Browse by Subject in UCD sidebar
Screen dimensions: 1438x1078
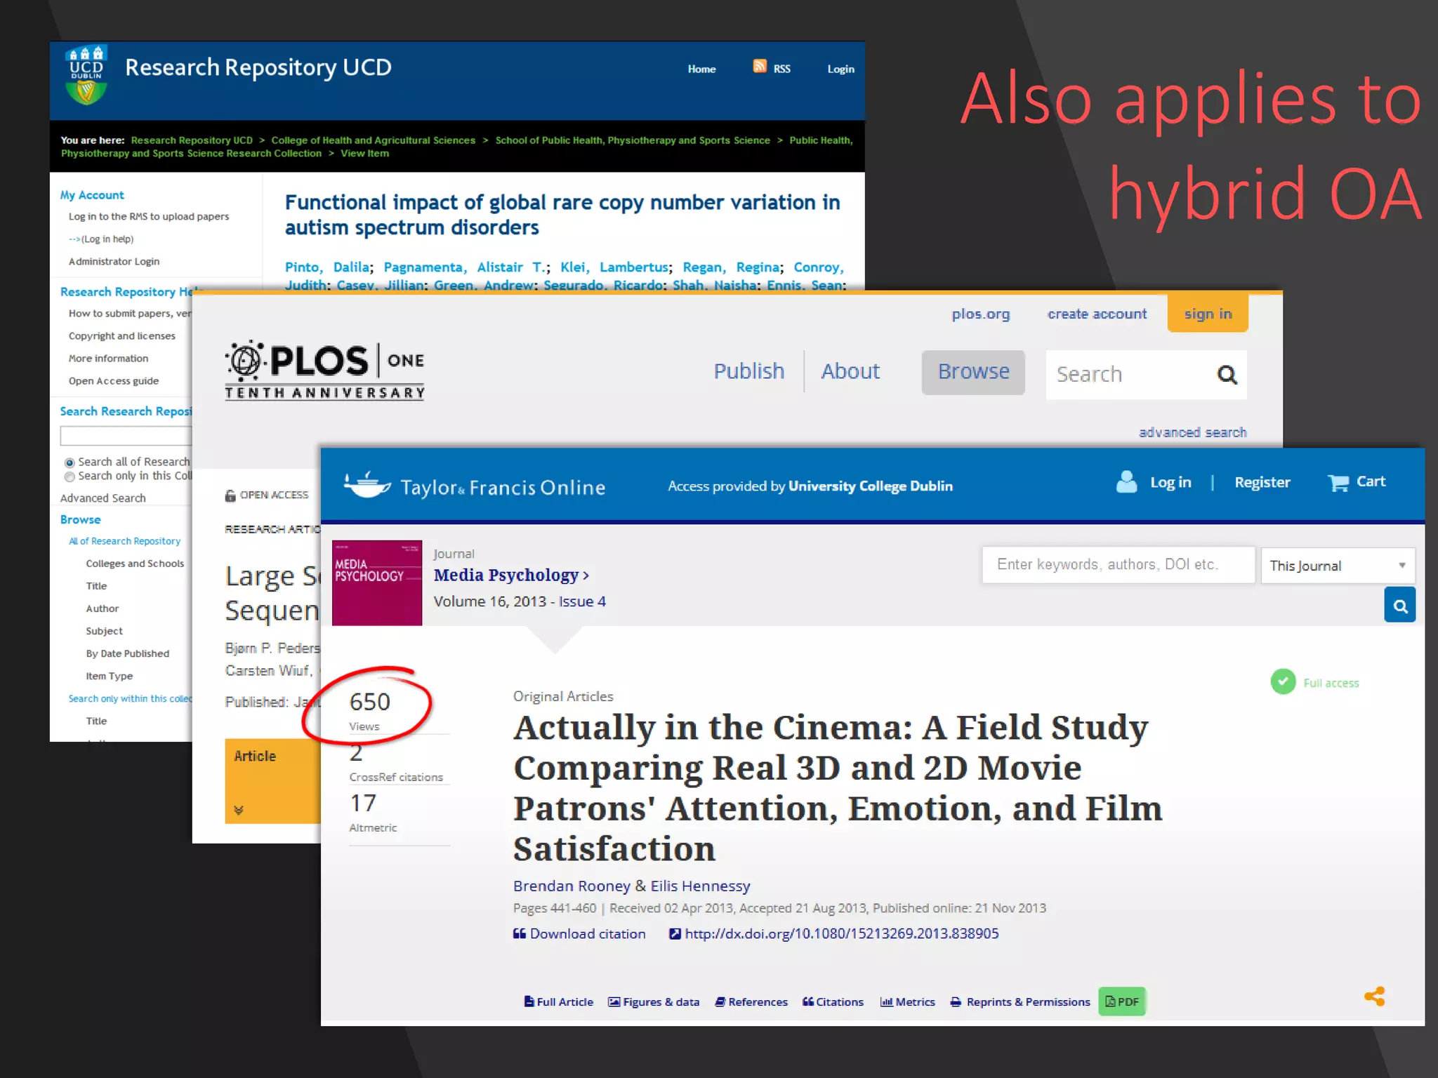[x=104, y=631]
